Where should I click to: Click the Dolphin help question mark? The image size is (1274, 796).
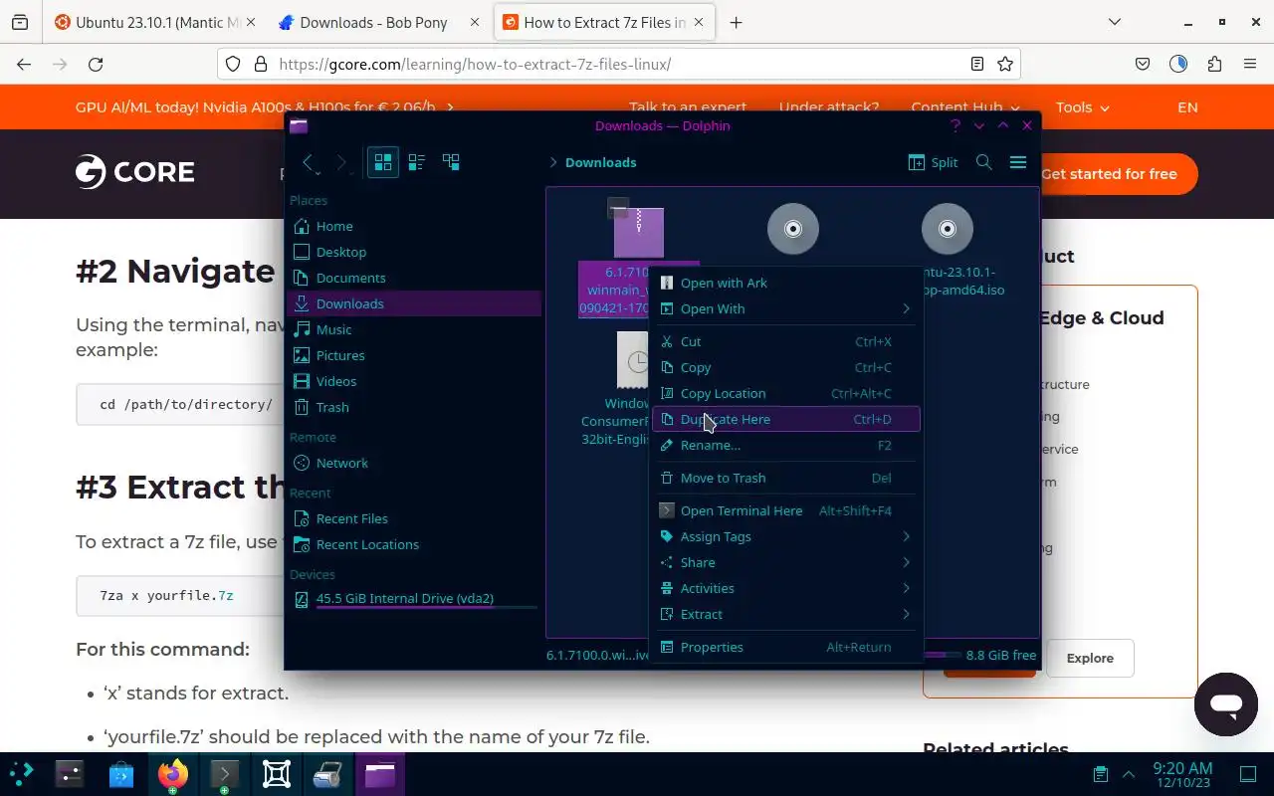[x=955, y=125]
